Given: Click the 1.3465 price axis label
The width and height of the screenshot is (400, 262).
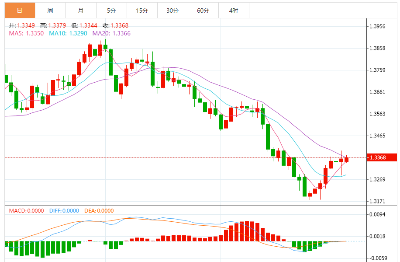Looking at the screenshot, I should 378,136.
